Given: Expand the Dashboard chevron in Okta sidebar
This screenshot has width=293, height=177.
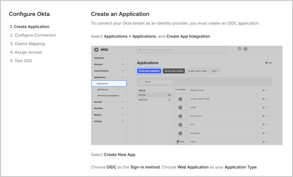Looking at the screenshot, I should 123,58.
